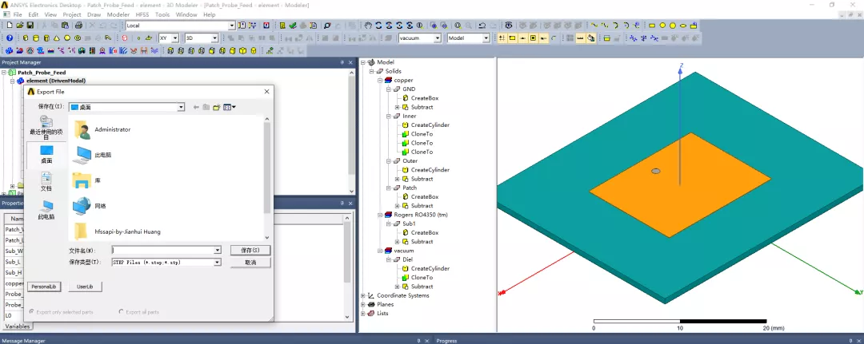
Task: Create new folder in Export dialog
Action: 217,107
